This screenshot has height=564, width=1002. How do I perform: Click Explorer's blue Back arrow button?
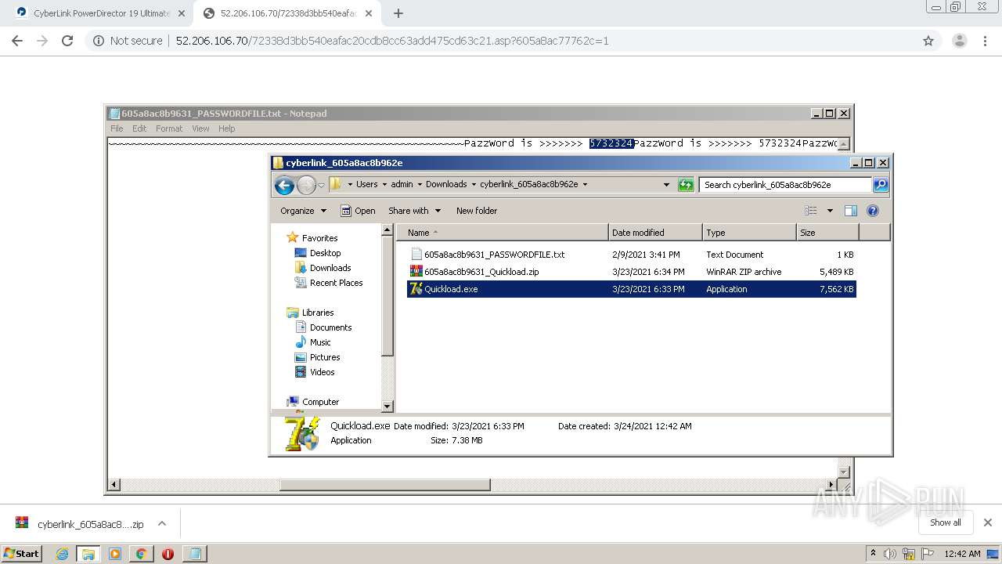click(284, 185)
